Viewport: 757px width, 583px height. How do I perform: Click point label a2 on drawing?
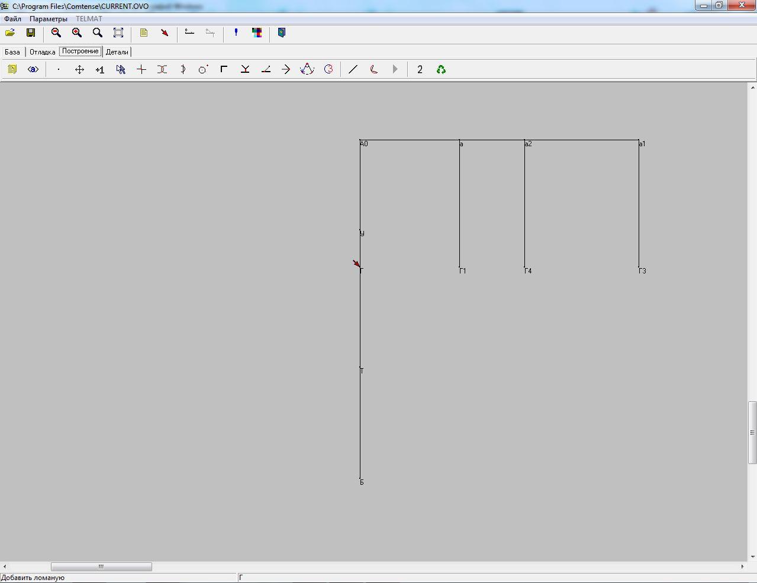[528, 144]
